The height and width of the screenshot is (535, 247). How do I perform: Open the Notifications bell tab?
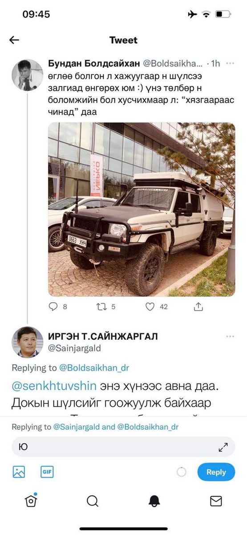click(x=154, y=501)
